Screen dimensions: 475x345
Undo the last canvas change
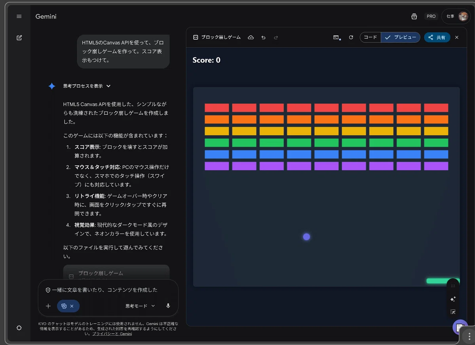tap(263, 37)
